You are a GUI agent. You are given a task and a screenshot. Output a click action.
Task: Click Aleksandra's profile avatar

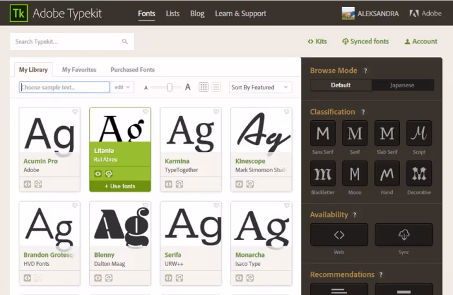[348, 14]
